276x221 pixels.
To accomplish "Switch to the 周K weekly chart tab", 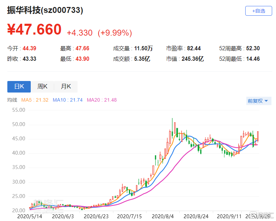I will point(42,87).
